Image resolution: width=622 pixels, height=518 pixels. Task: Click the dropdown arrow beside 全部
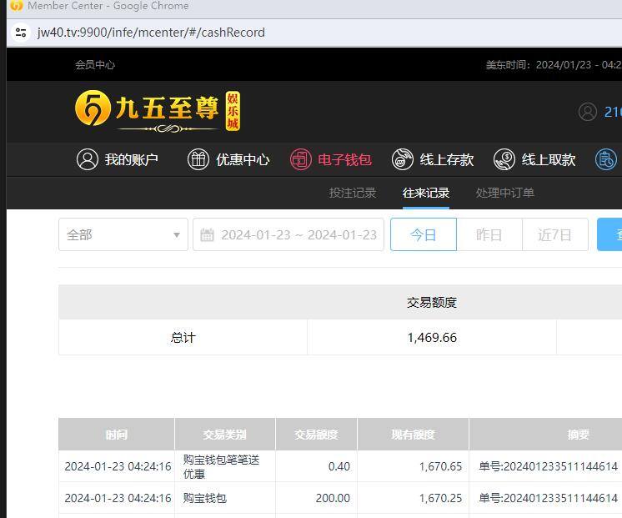point(177,235)
